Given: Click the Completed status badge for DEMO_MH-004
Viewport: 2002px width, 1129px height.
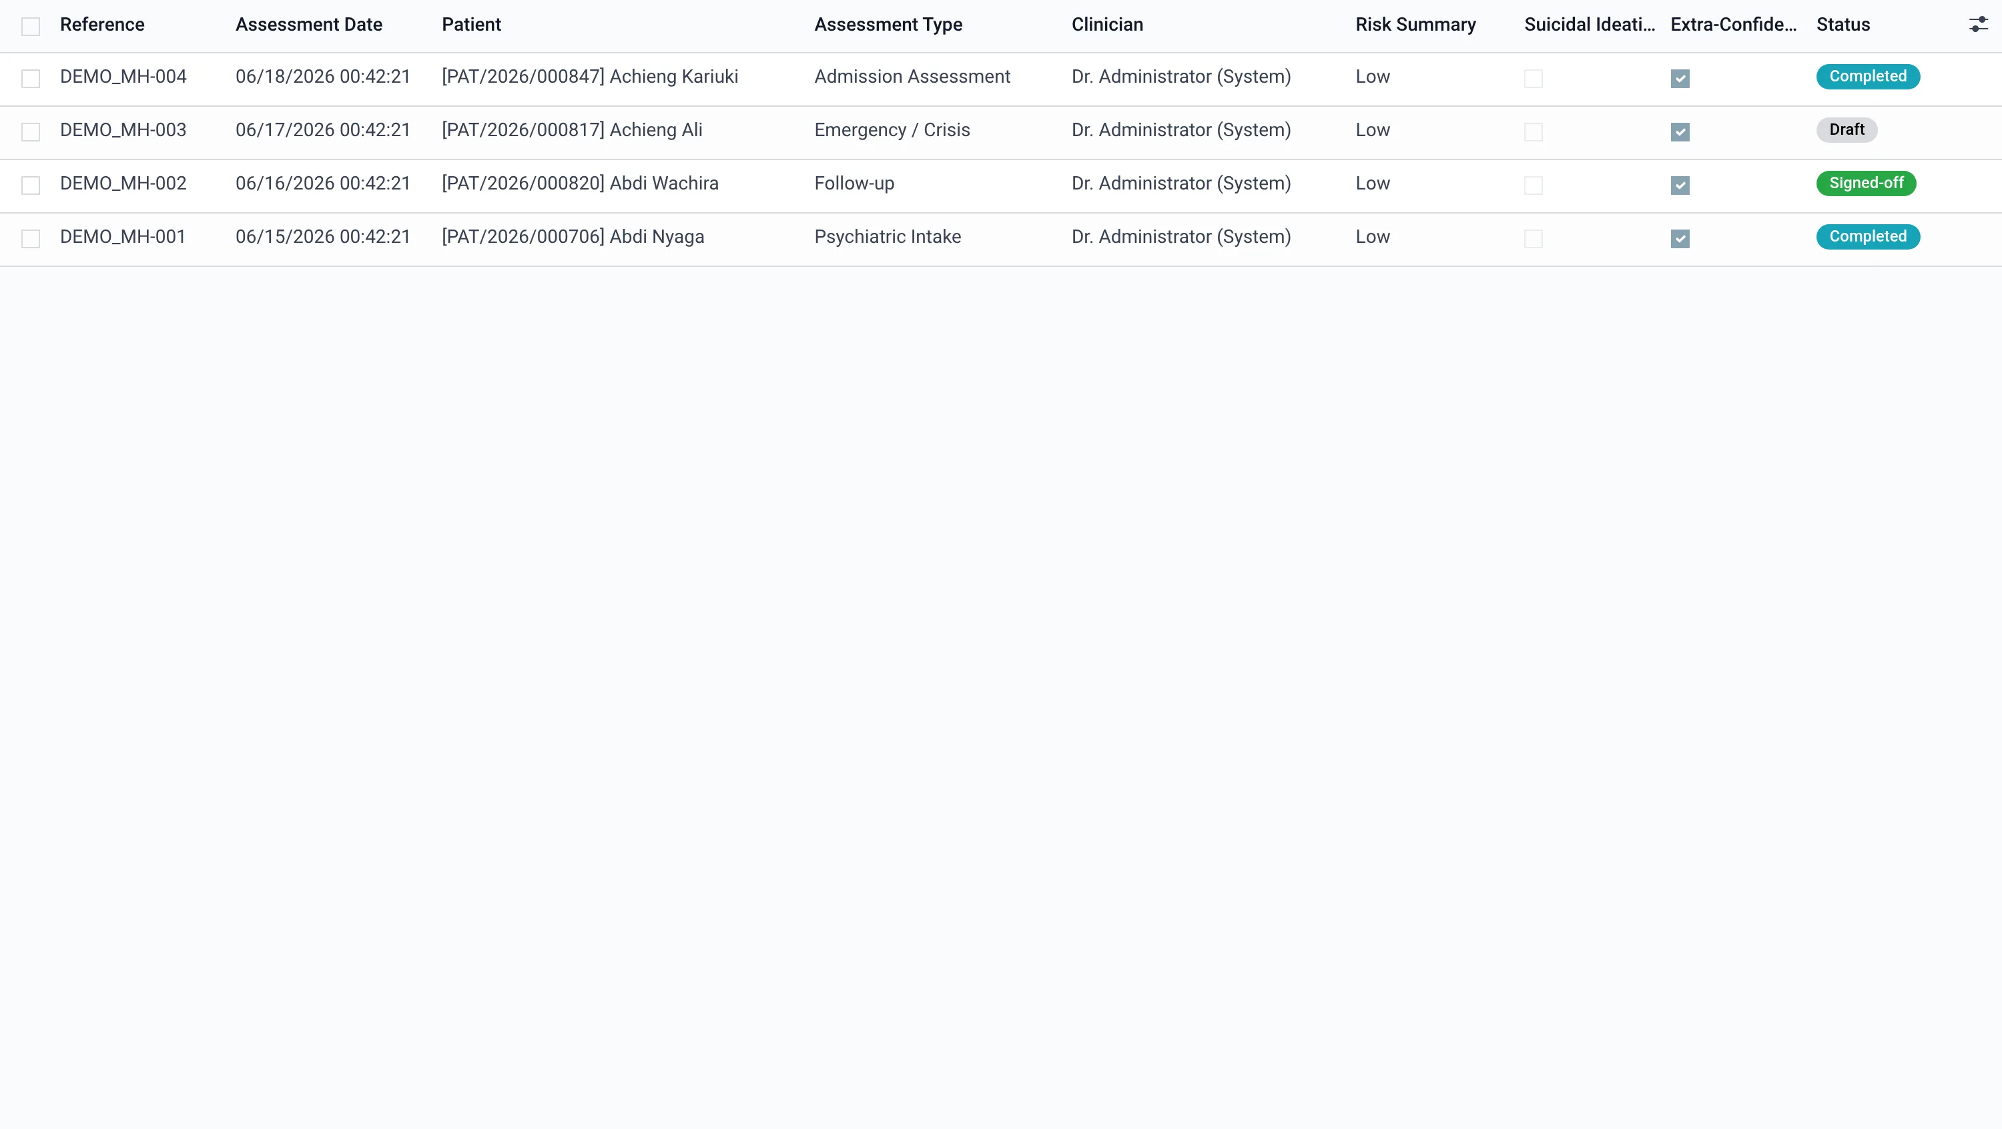Looking at the screenshot, I should point(1868,77).
